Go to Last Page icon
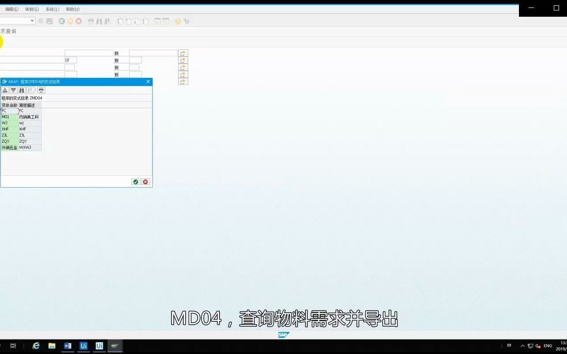Image resolution: width=567 pixels, height=354 pixels. (145, 21)
